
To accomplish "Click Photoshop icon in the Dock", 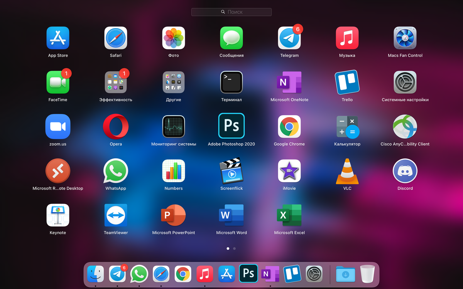I will pos(248,273).
